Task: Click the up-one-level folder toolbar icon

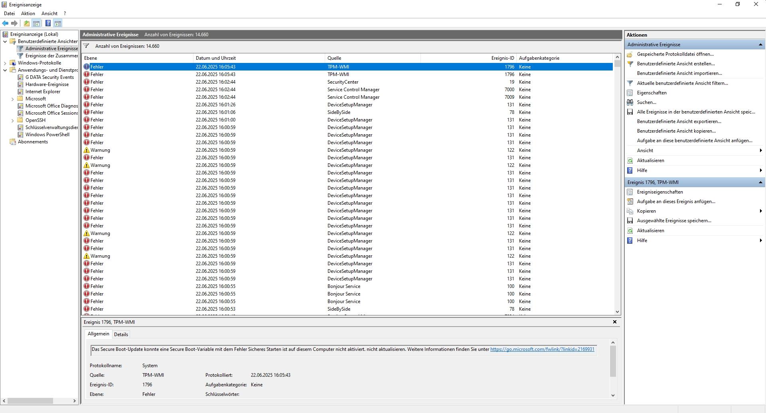Action: [x=26, y=23]
